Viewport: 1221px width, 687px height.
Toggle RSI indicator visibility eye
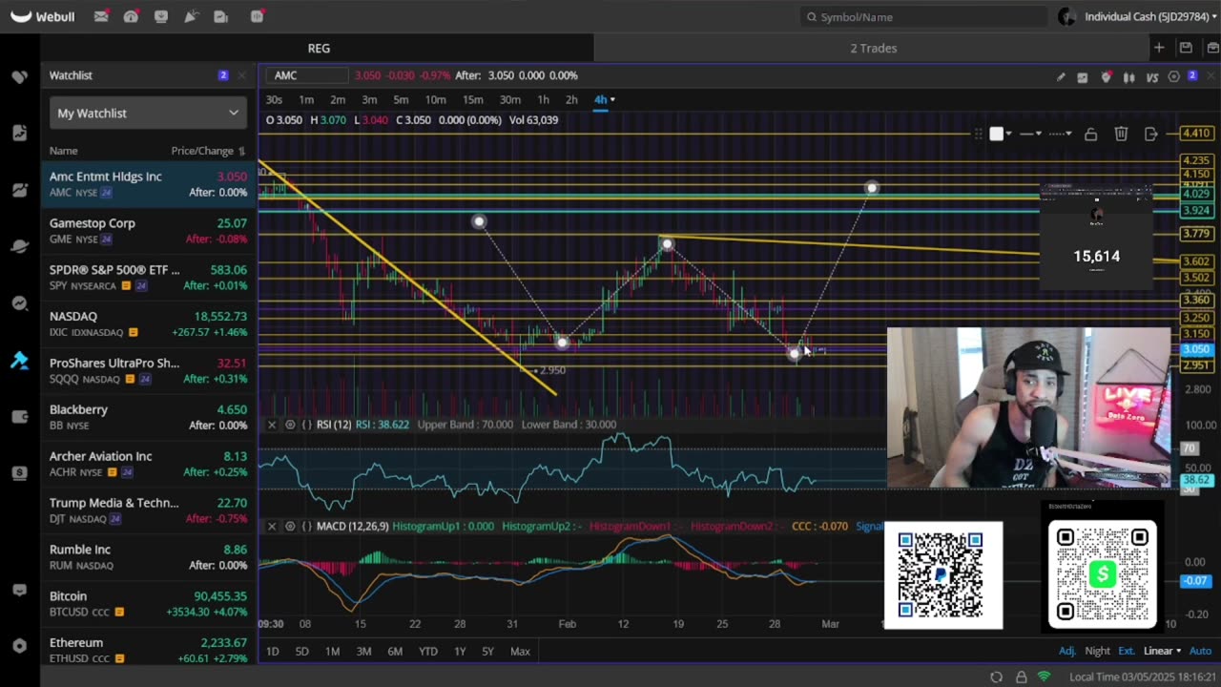coord(290,425)
